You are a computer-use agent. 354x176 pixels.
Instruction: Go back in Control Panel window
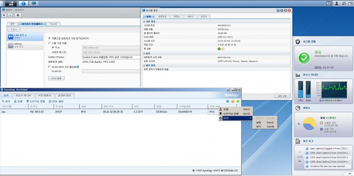(4, 15)
